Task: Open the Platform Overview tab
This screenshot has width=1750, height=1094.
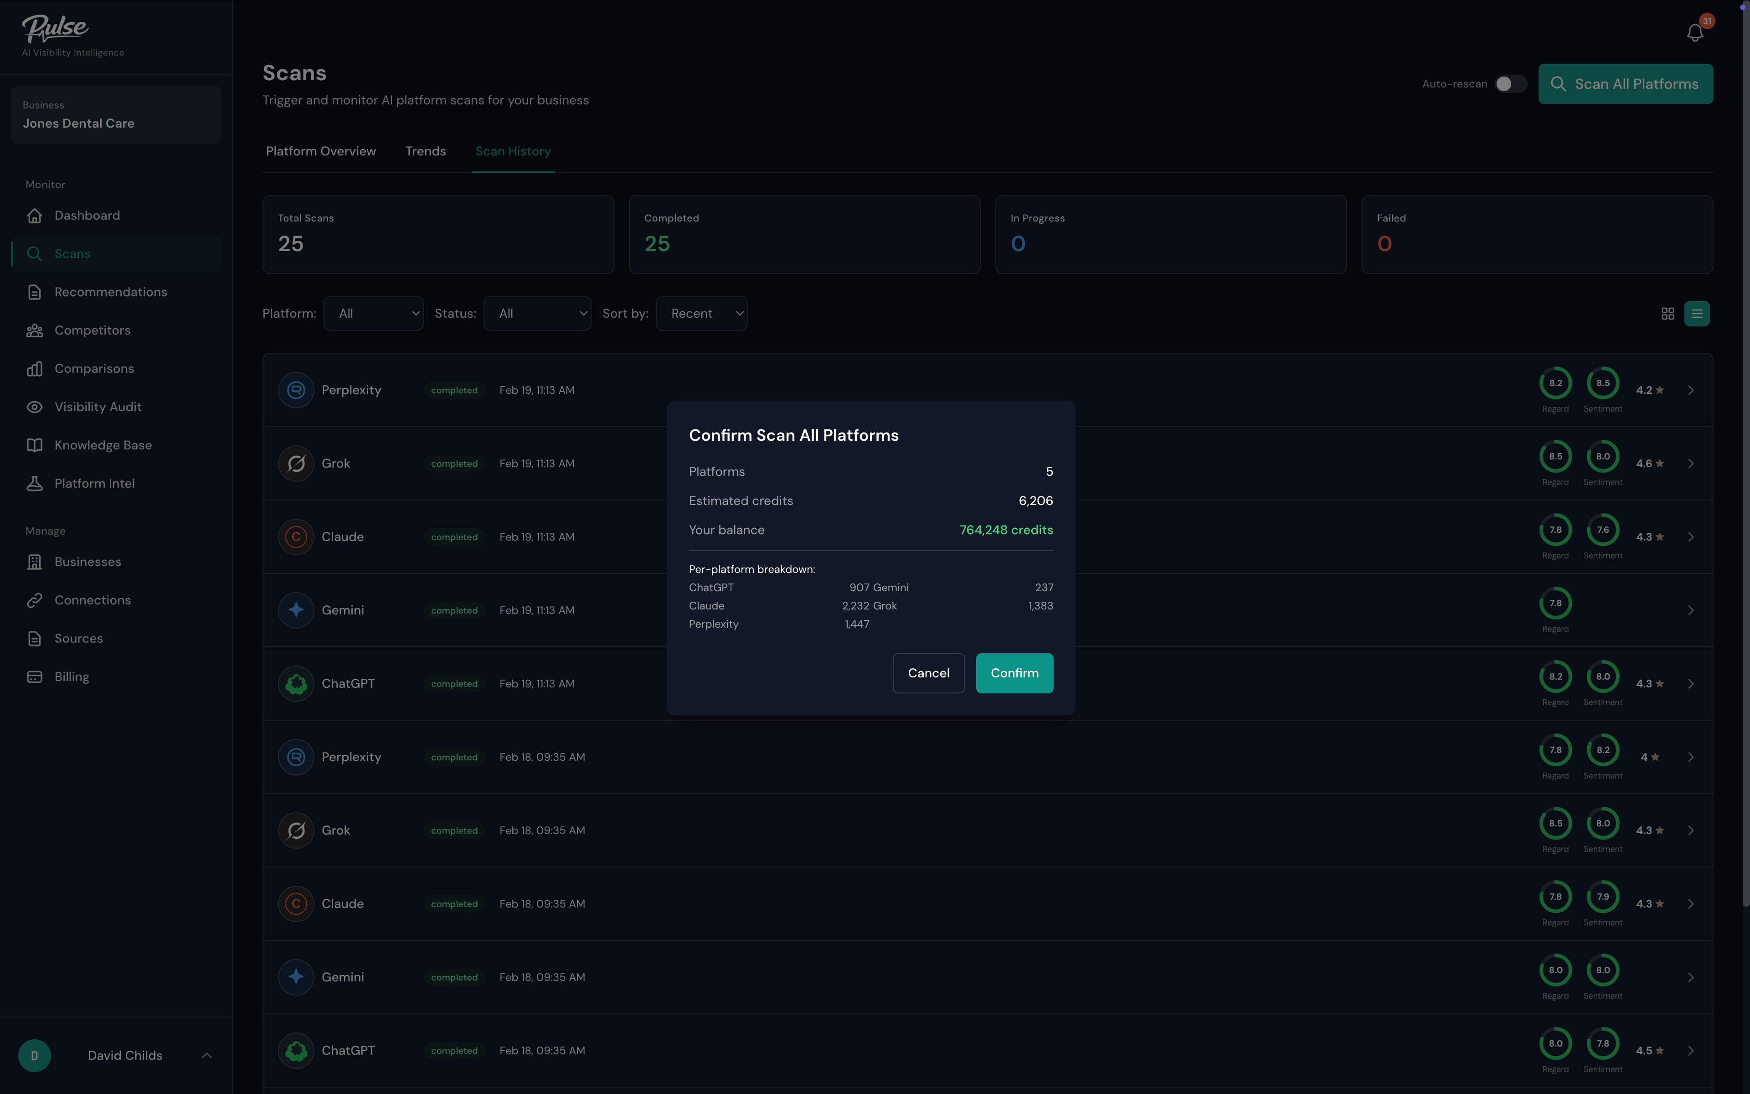Action: (320, 151)
